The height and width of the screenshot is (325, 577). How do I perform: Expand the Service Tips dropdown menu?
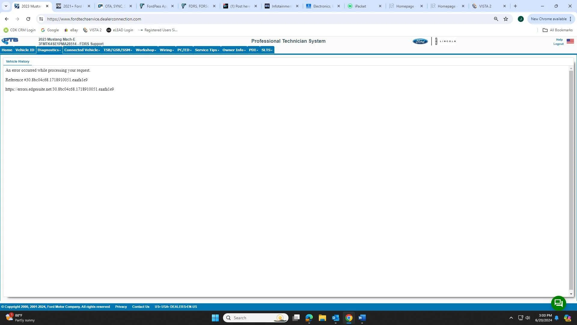tap(207, 50)
